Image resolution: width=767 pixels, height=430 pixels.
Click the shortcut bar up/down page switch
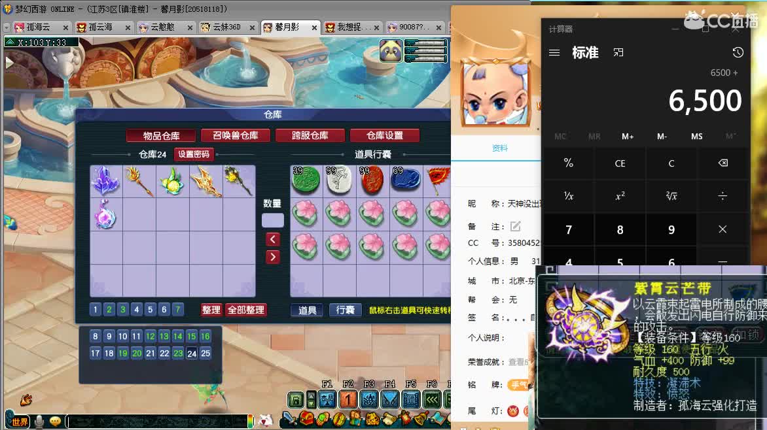tap(311, 400)
